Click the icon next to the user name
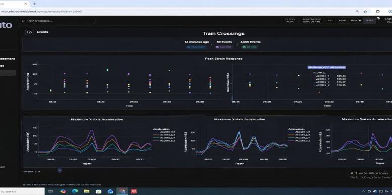This screenshot has height=195, width=392. pyautogui.click(x=378, y=19)
